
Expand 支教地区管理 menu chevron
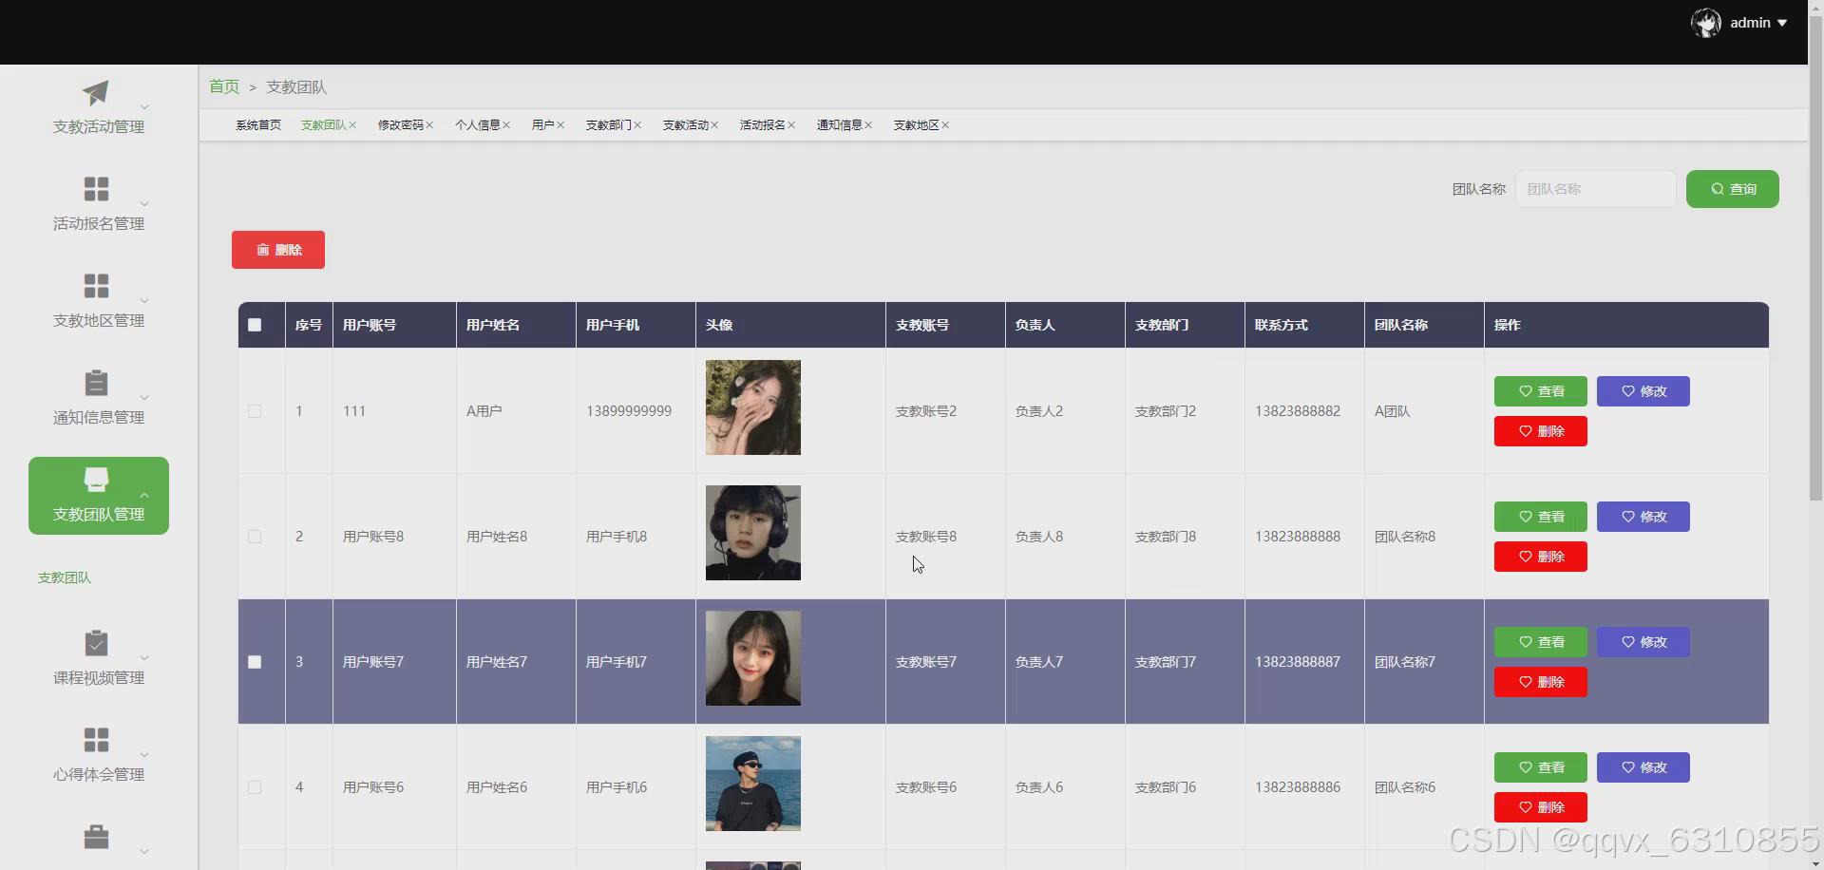(x=144, y=301)
